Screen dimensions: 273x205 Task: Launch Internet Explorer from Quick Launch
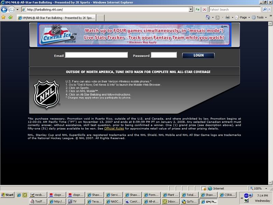tap(19, 195)
